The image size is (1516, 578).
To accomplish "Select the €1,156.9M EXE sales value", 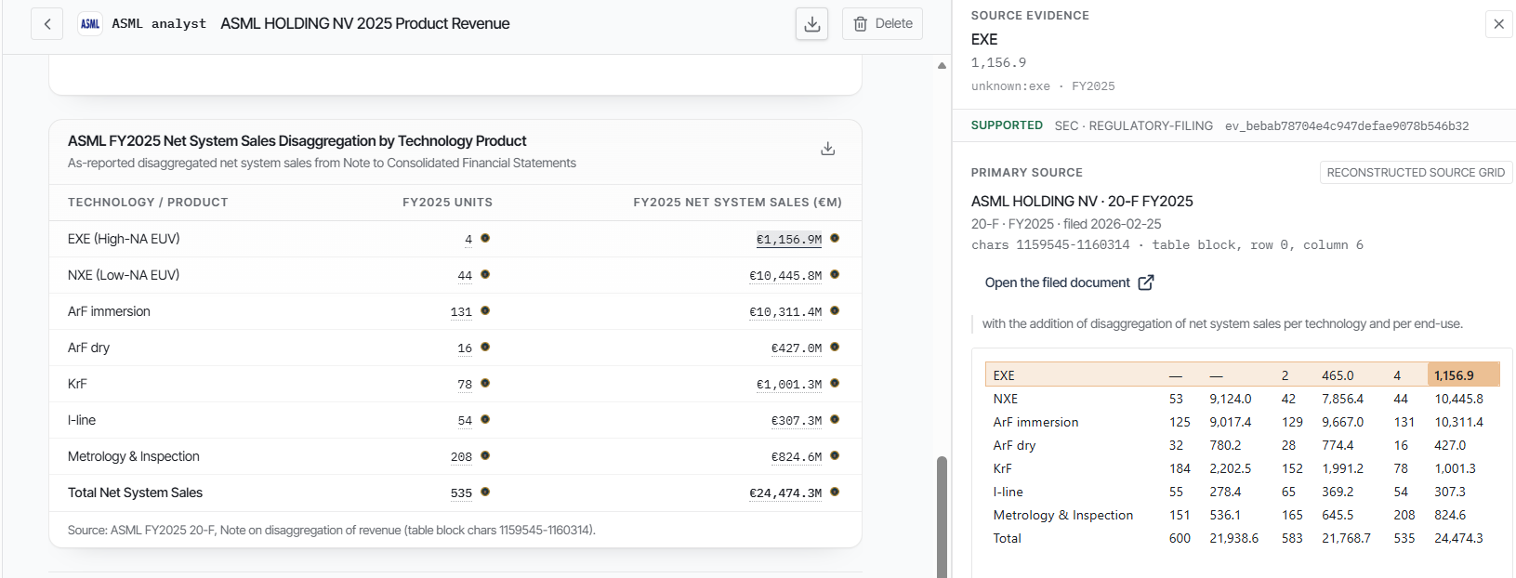I will point(789,240).
